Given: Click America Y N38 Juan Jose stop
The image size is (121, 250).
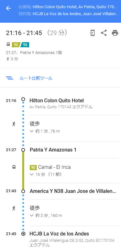Looking at the screenshot, I should coord(73,191).
